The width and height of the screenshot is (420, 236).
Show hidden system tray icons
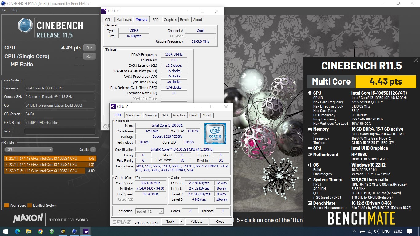(355, 231)
